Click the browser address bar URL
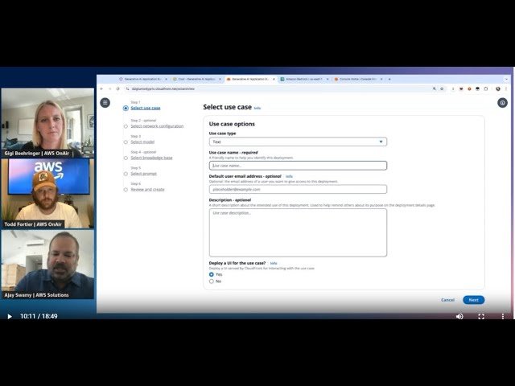Image resolution: width=515 pixels, height=386 pixels. (163, 89)
